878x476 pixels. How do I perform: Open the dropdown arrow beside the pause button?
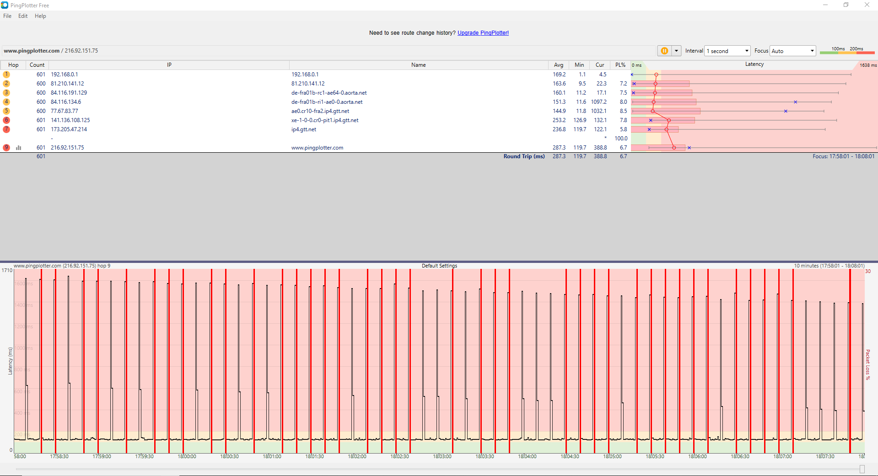tap(676, 51)
